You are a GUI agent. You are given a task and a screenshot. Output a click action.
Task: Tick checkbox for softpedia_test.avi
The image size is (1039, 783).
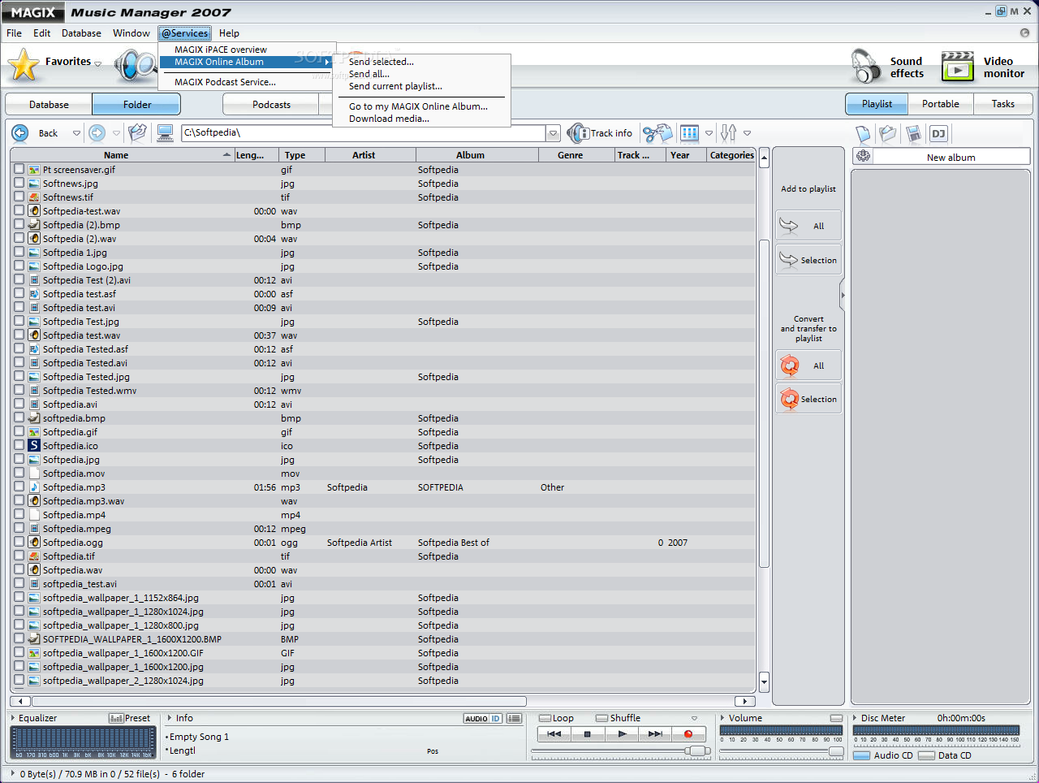(19, 583)
